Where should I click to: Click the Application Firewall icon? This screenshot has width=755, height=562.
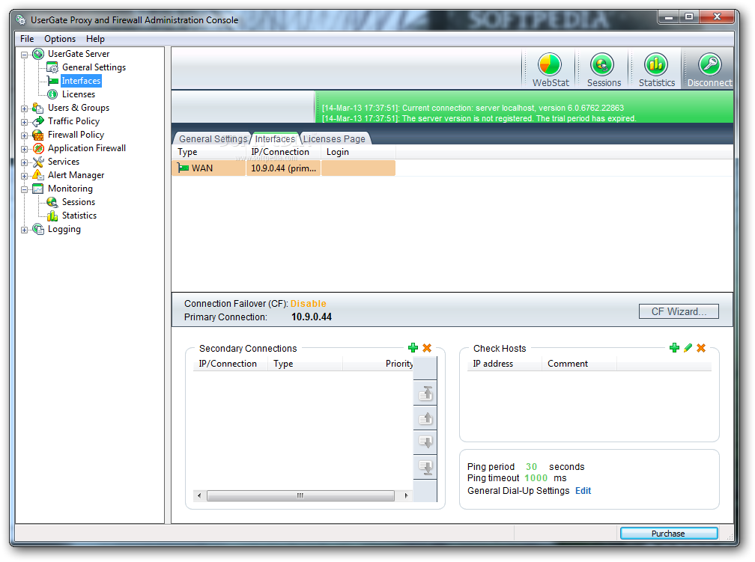38,148
